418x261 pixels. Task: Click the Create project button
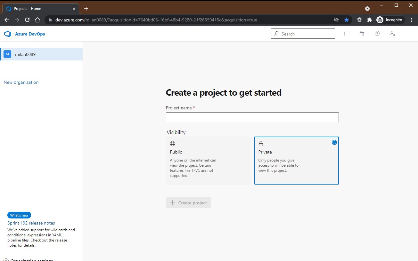pyautogui.click(x=188, y=202)
